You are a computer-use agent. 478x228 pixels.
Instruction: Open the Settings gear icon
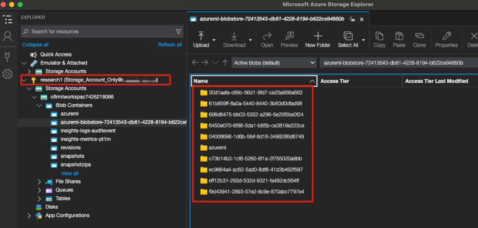8,73
